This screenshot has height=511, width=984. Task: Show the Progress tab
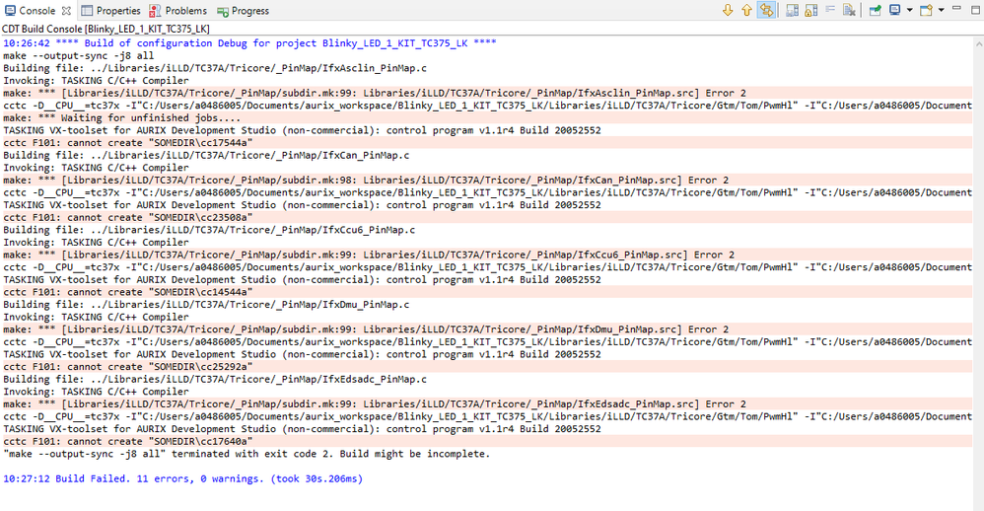(x=243, y=11)
